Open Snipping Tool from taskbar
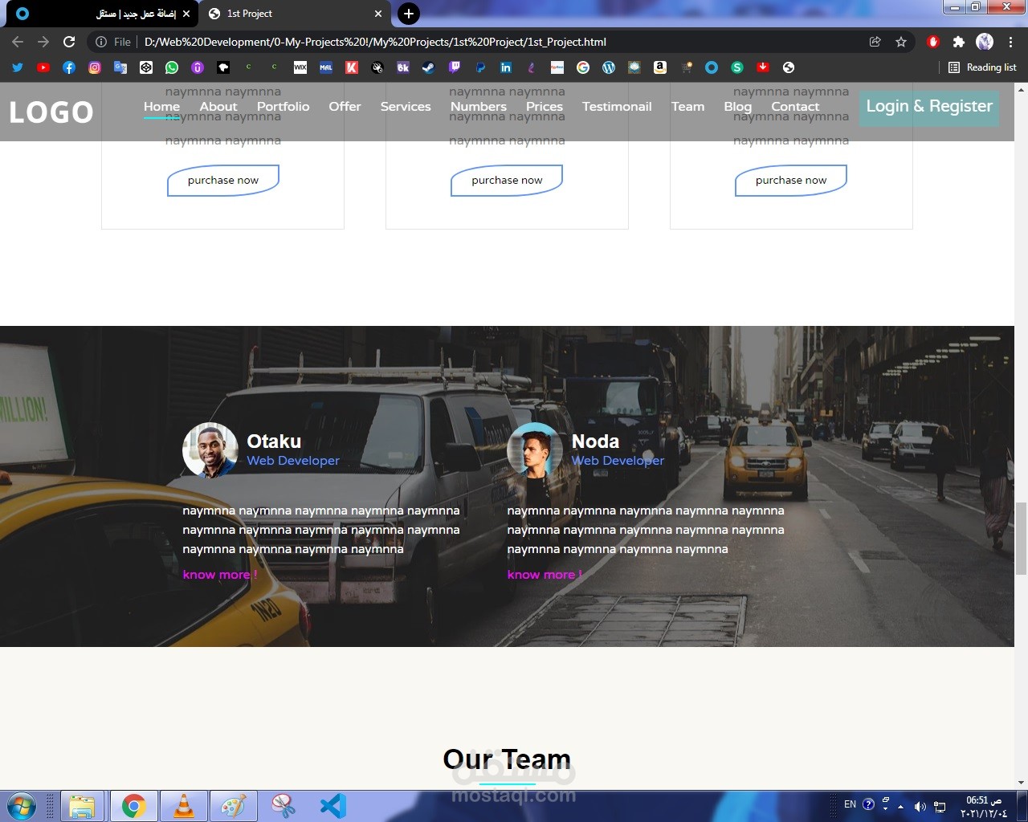 [x=283, y=806]
